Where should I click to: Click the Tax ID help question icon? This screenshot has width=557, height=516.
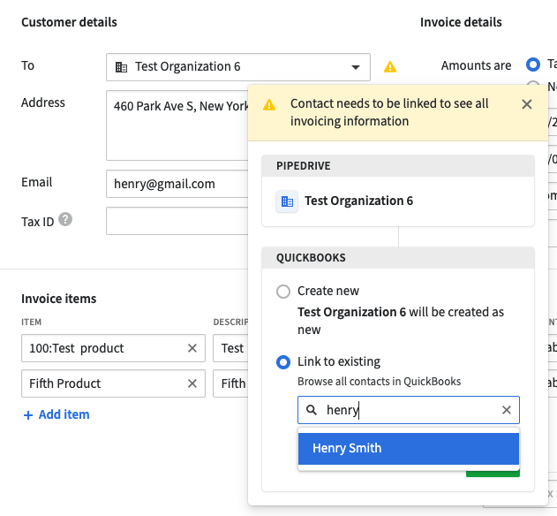(x=65, y=219)
